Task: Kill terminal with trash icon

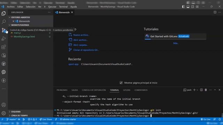Action: click(206, 90)
